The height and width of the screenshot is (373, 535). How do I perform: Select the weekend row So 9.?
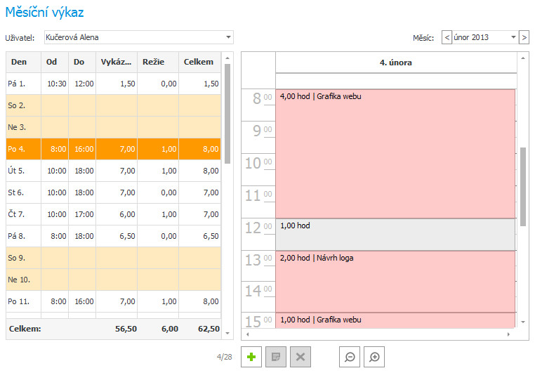[113, 258]
